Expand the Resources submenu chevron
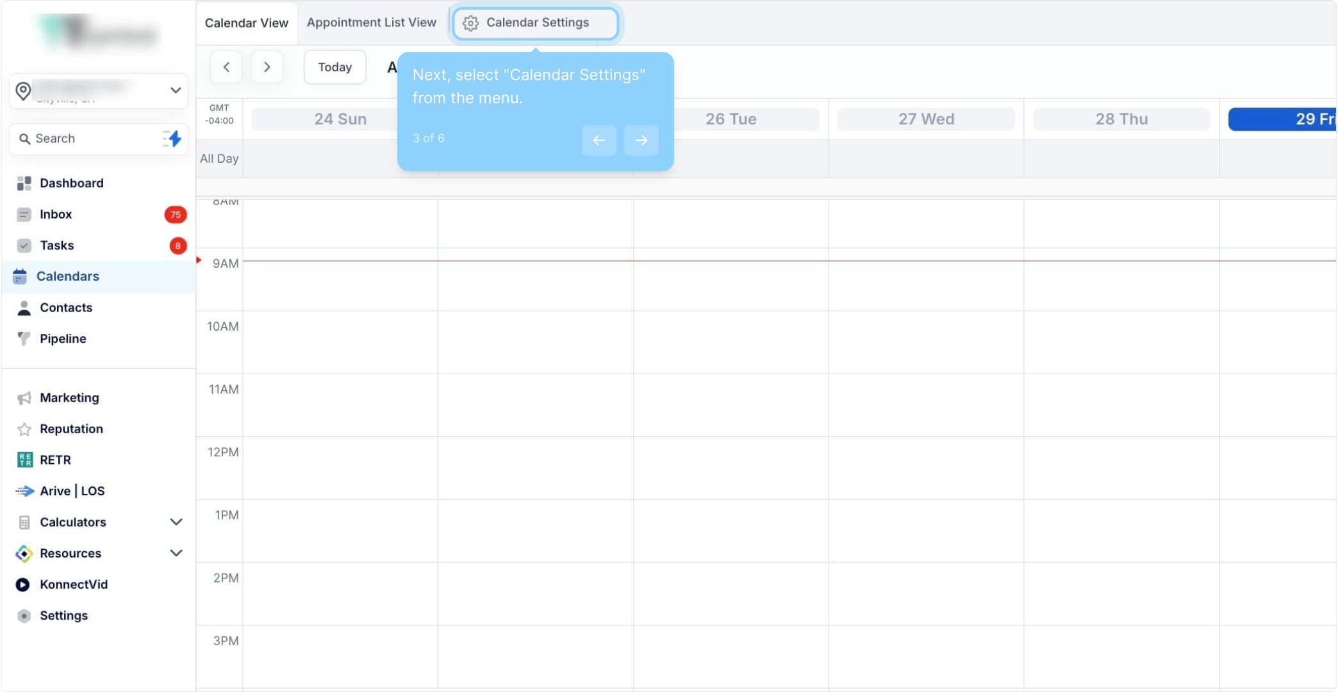Image resolution: width=1338 pixels, height=692 pixels. pos(176,553)
